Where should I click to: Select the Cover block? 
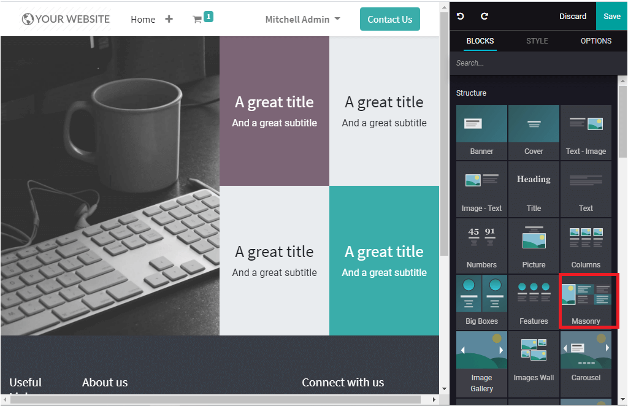[534, 132]
